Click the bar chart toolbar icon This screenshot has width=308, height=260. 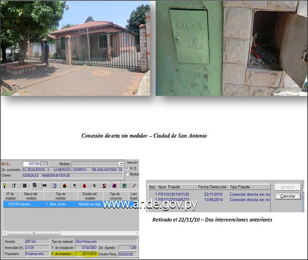(x=114, y=186)
